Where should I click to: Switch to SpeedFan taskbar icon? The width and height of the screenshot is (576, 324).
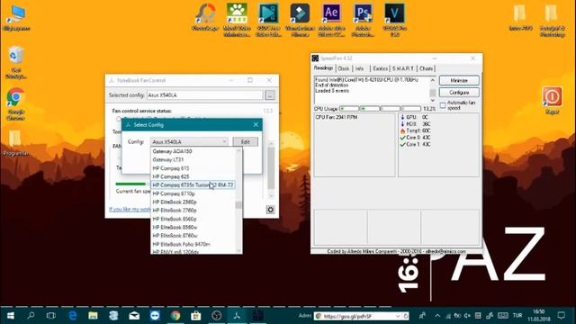(257, 316)
